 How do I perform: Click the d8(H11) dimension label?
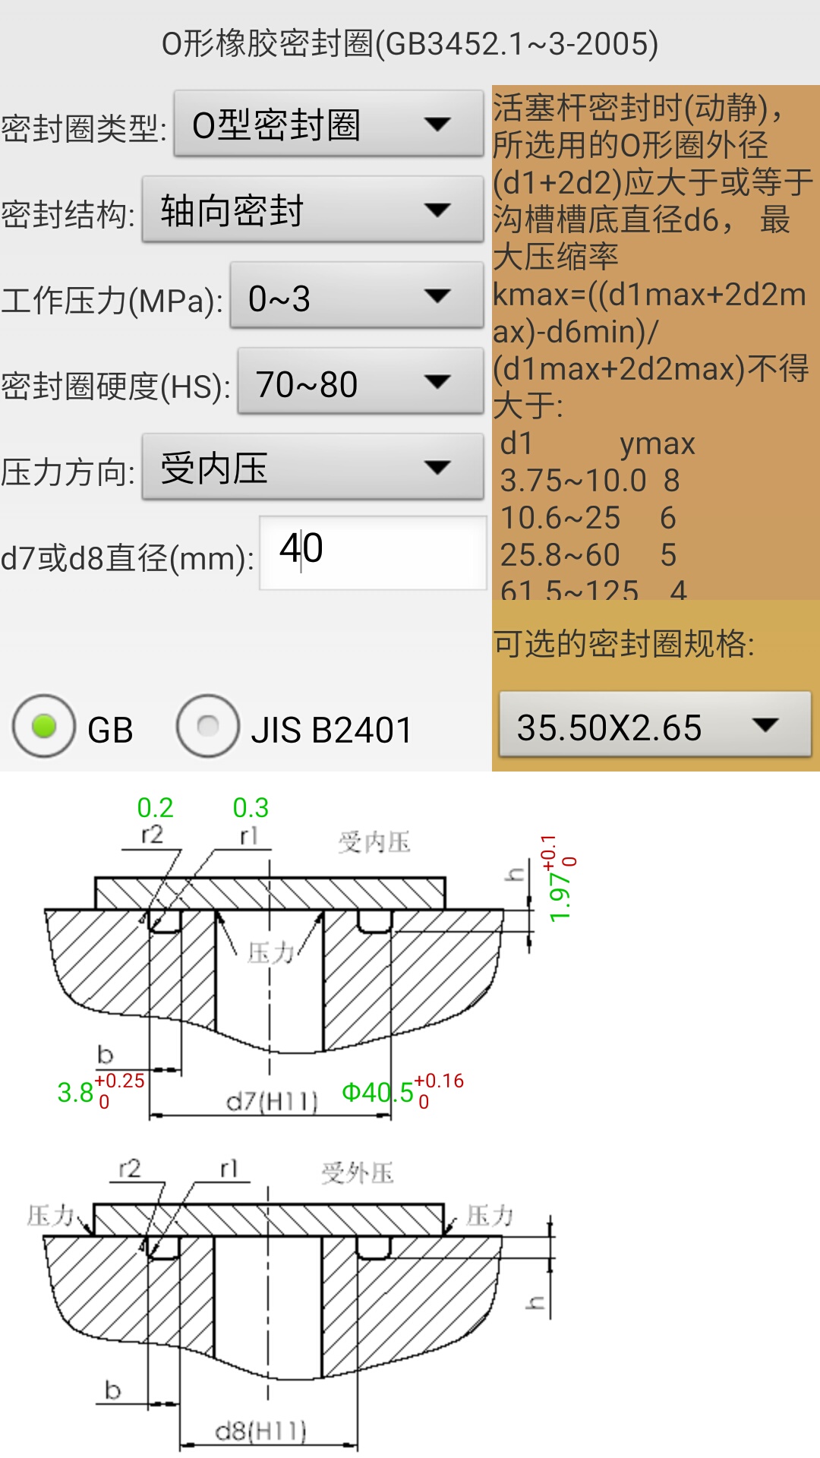coord(261,1431)
